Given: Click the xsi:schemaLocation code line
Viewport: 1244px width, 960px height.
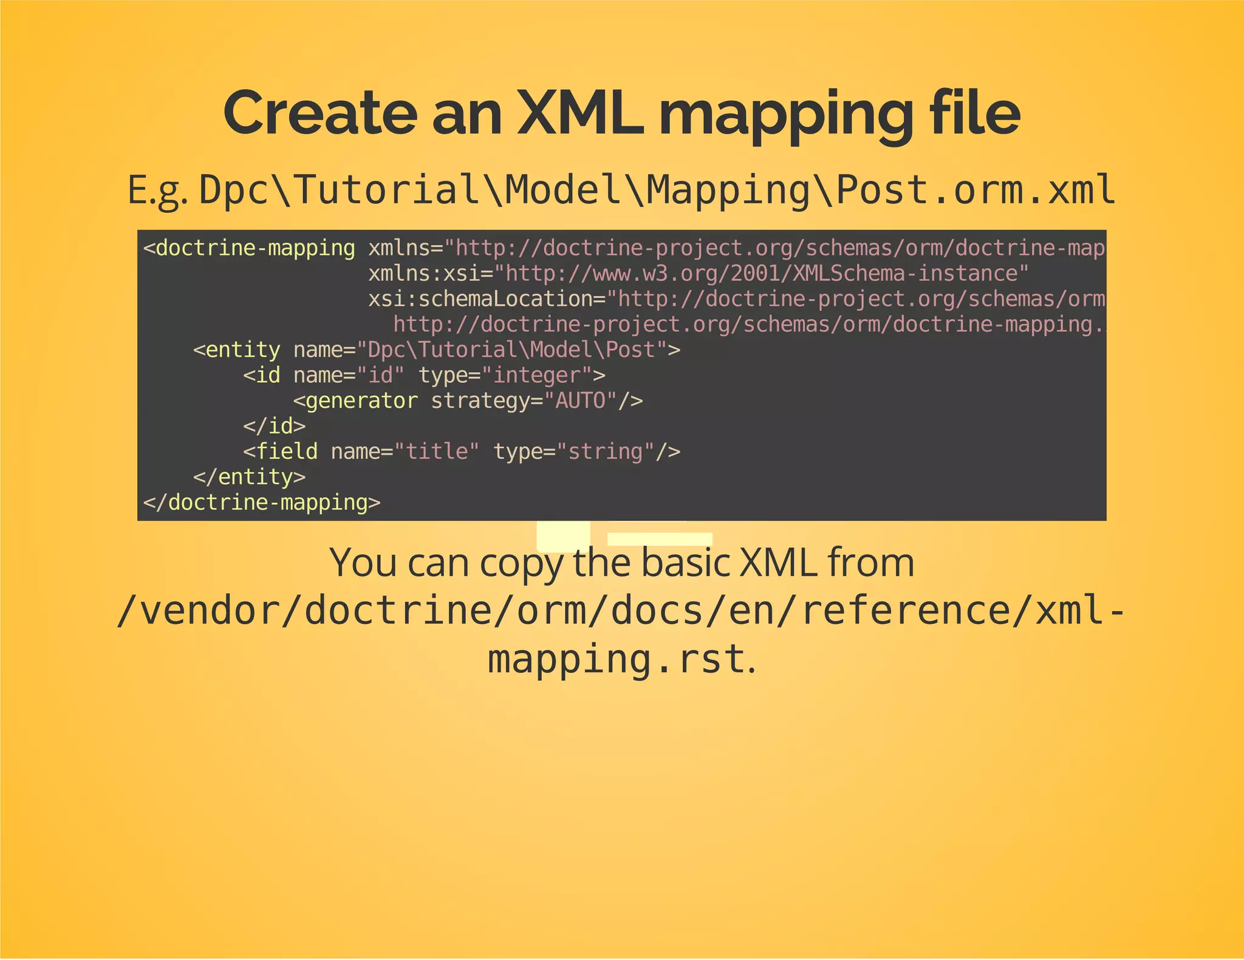Looking at the screenshot, I should click(x=737, y=299).
